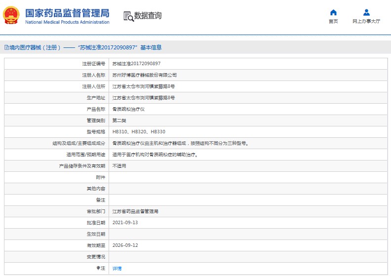This screenshot has width=391, height=279.
Task: Click the 注册人名称 row label
Action: pos(94,75)
